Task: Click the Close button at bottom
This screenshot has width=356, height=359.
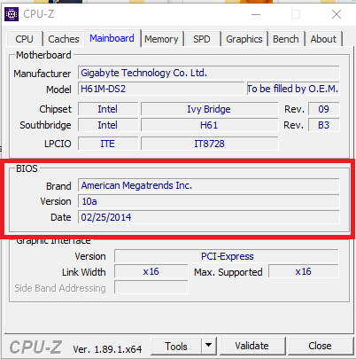Action: coord(320,346)
